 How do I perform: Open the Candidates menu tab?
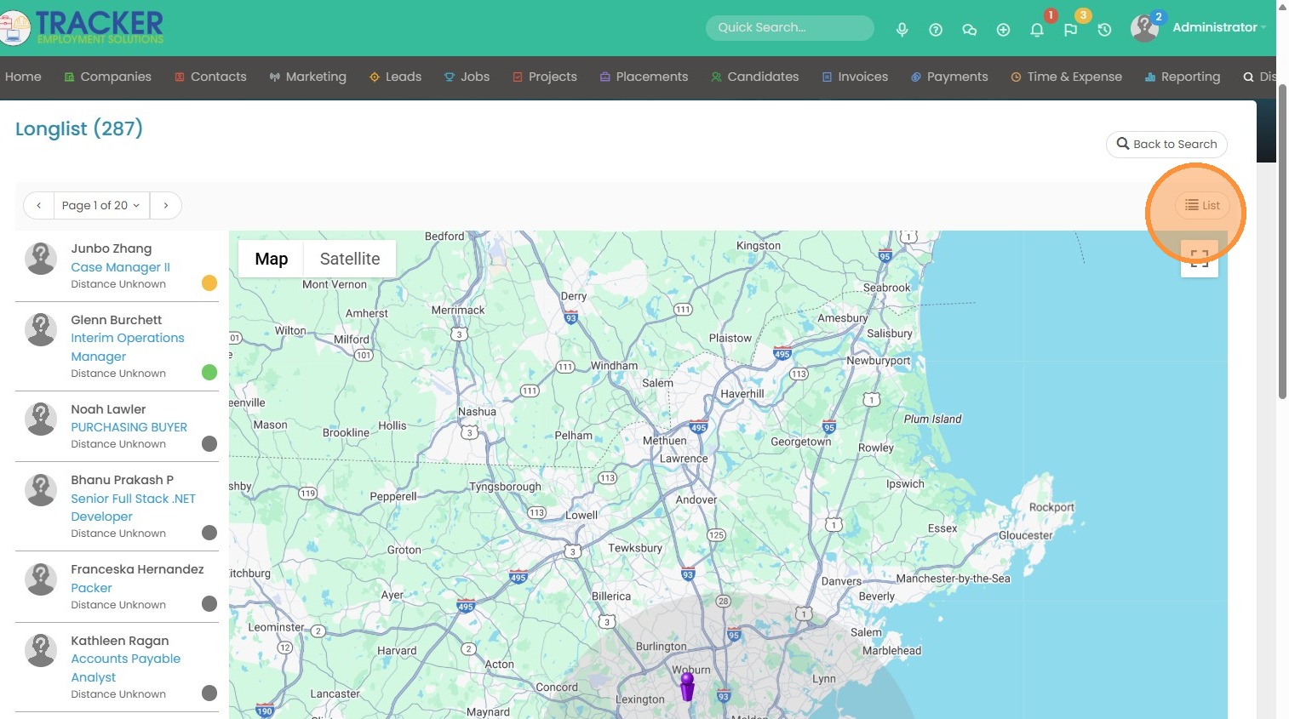coord(754,77)
